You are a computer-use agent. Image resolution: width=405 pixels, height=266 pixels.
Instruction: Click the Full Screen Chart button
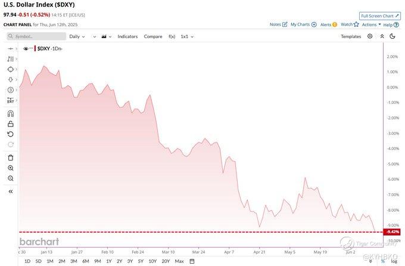380,16
